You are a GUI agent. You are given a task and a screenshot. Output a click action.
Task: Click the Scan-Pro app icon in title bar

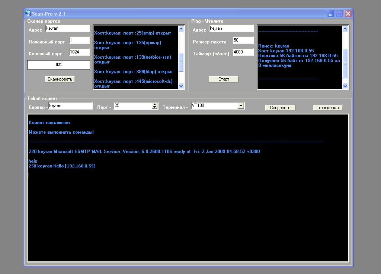[x=28, y=14]
